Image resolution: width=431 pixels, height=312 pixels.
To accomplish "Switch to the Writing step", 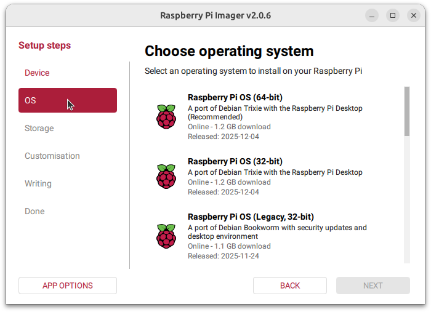I will pos(38,183).
